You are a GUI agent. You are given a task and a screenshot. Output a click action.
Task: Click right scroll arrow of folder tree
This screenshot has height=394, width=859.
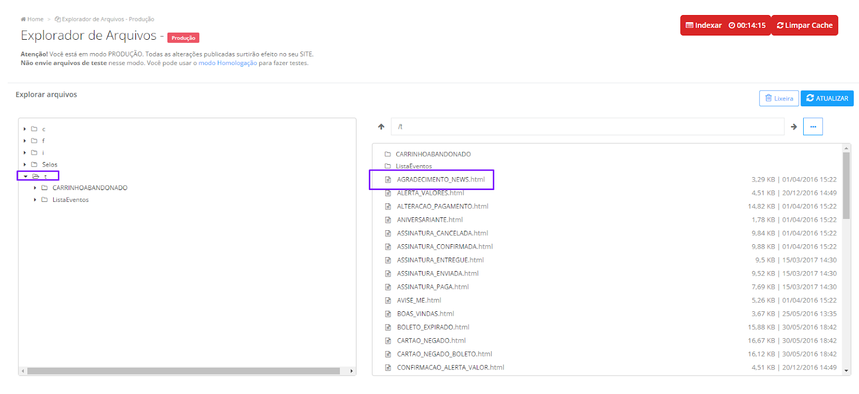click(352, 371)
